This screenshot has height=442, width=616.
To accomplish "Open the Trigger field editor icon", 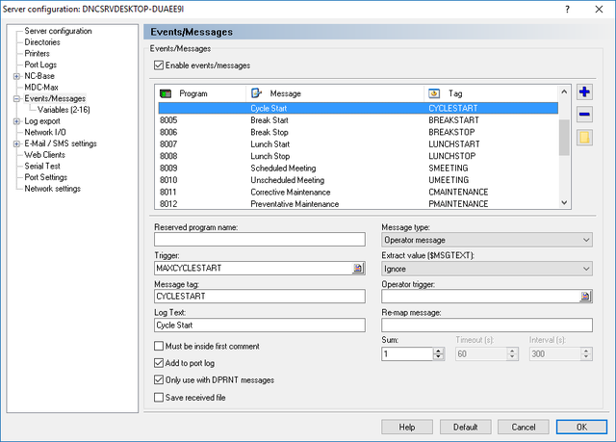I will click(358, 268).
